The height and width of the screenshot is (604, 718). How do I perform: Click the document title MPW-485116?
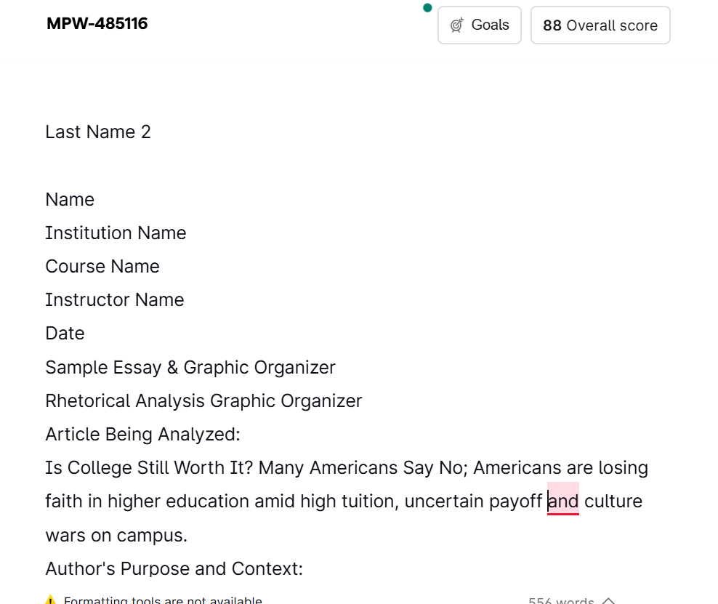pos(97,23)
